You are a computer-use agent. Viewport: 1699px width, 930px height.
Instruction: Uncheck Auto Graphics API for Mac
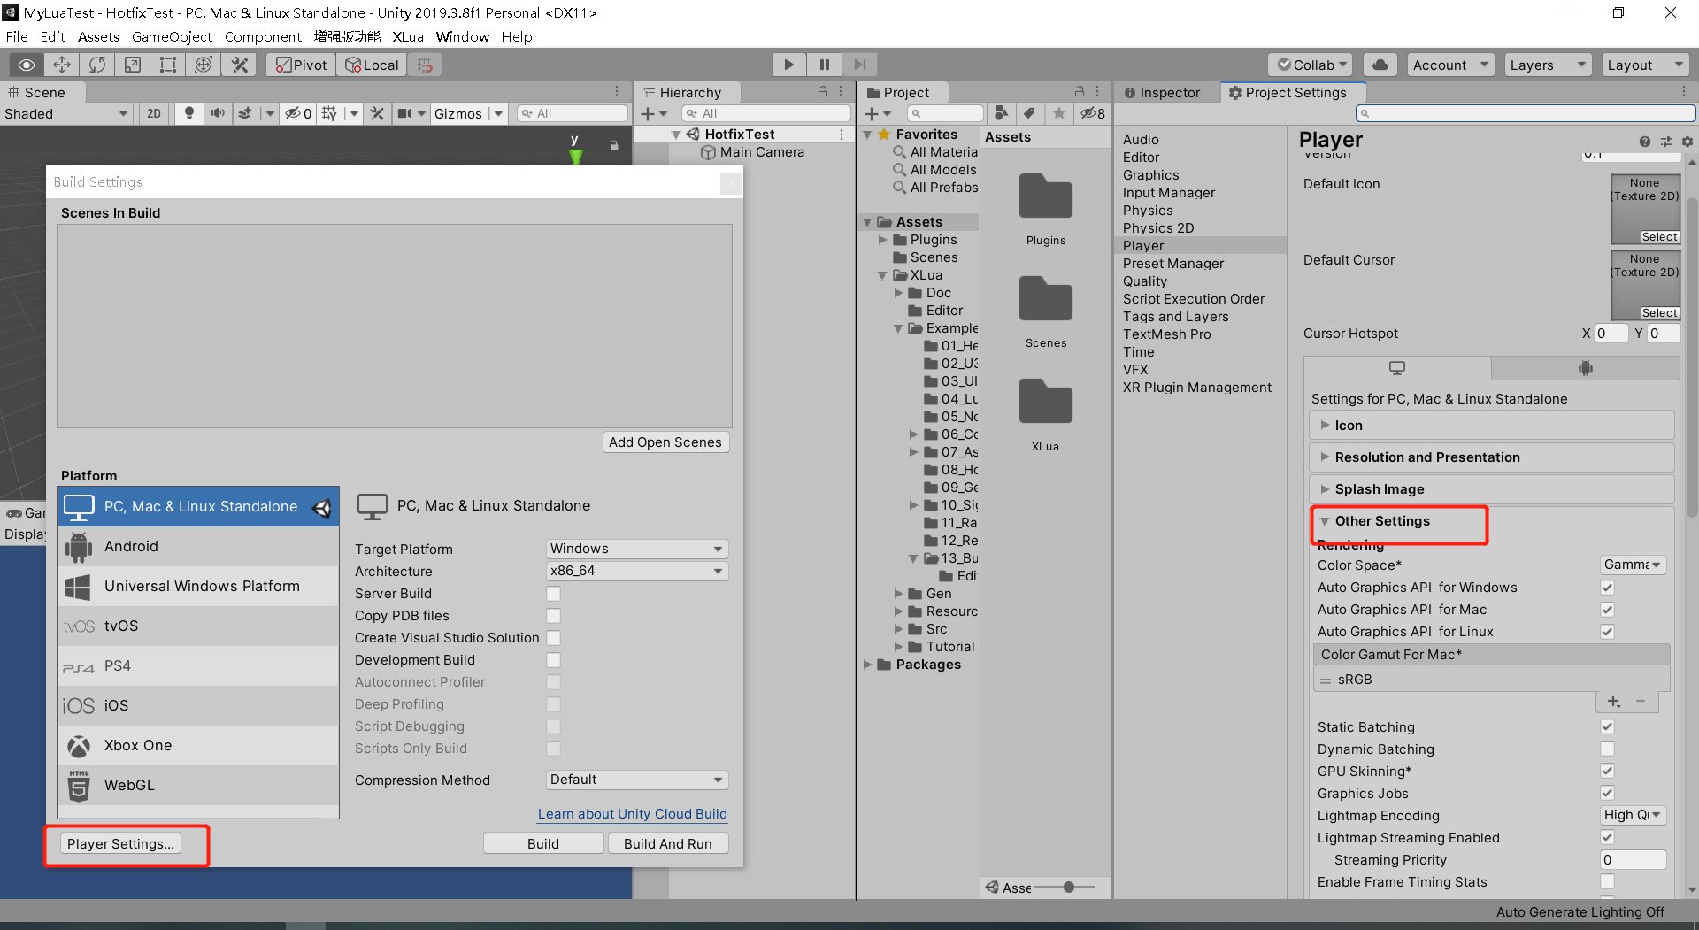coord(1607,610)
